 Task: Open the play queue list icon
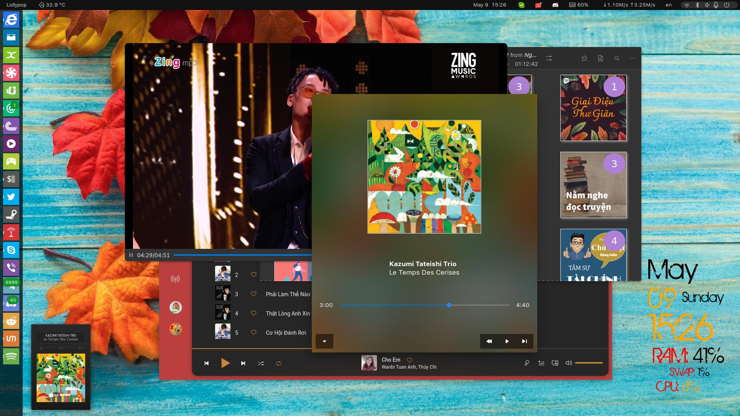pyautogui.click(x=542, y=363)
